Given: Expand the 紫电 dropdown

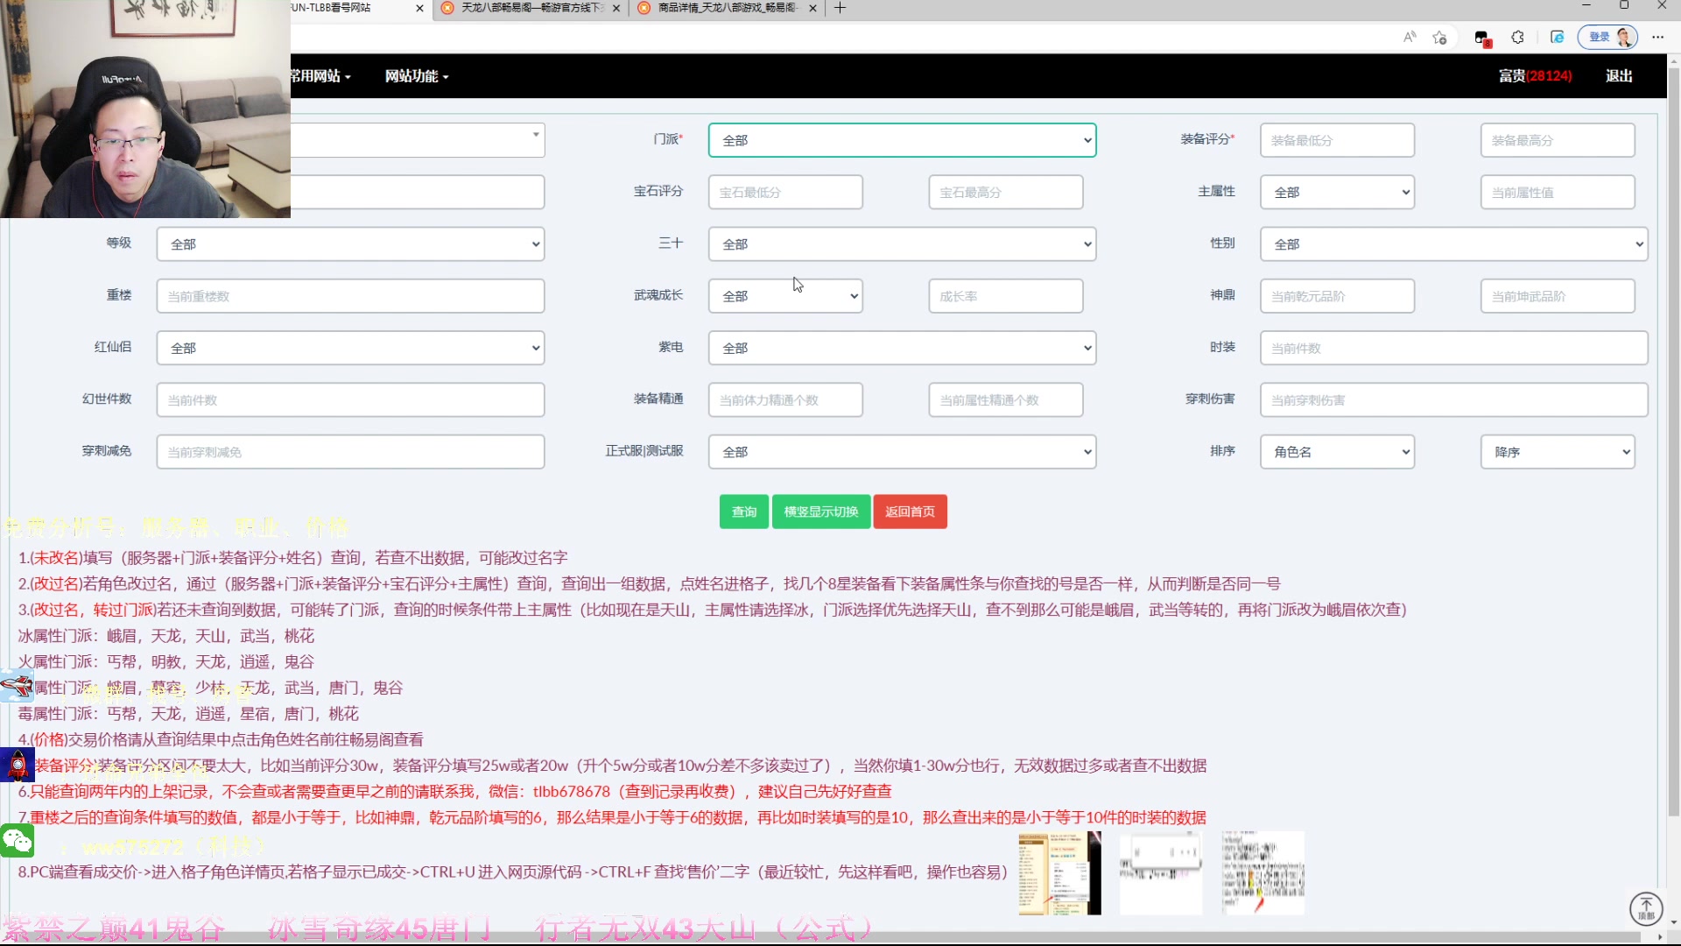Looking at the screenshot, I should coord(902,348).
